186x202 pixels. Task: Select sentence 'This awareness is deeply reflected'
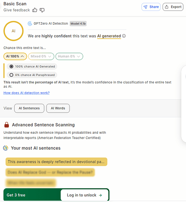click(x=56, y=162)
